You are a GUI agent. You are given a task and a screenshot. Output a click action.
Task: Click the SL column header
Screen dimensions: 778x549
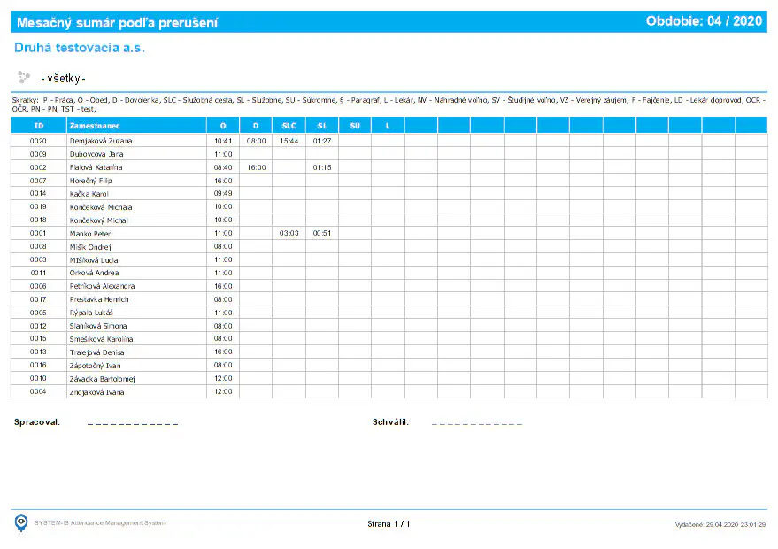(x=322, y=126)
